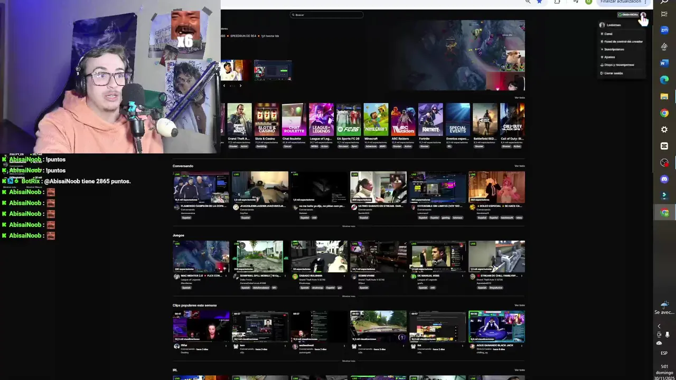Screen dimensions: 676x380
Task: Open Google Chrome taskbar icon
Action: click(x=664, y=113)
